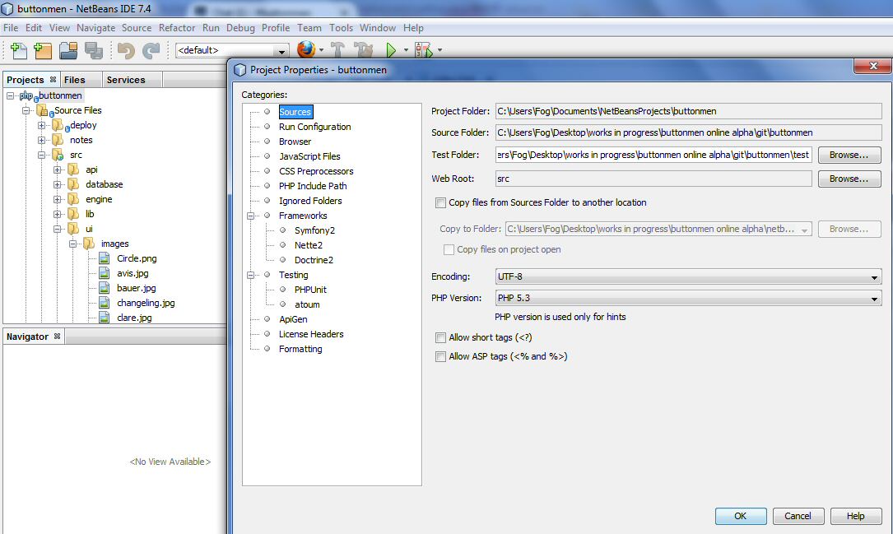The image size is (893, 534).
Task: Open the Encoding UTF-8 dropdown
Action: 688,276
